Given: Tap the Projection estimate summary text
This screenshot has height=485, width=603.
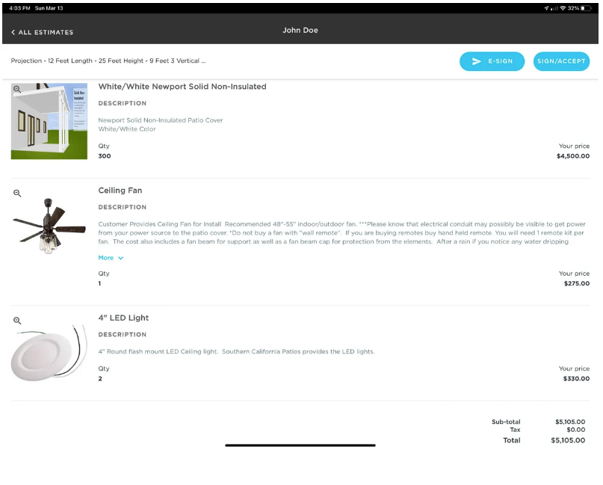Looking at the screenshot, I should point(108,61).
